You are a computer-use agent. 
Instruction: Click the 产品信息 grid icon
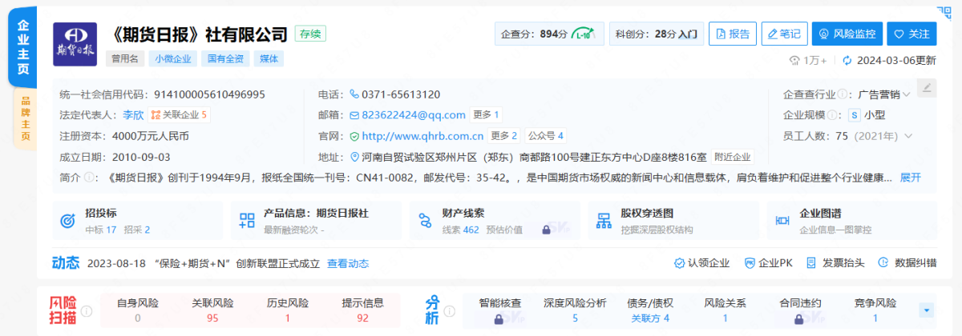(x=248, y=221)
